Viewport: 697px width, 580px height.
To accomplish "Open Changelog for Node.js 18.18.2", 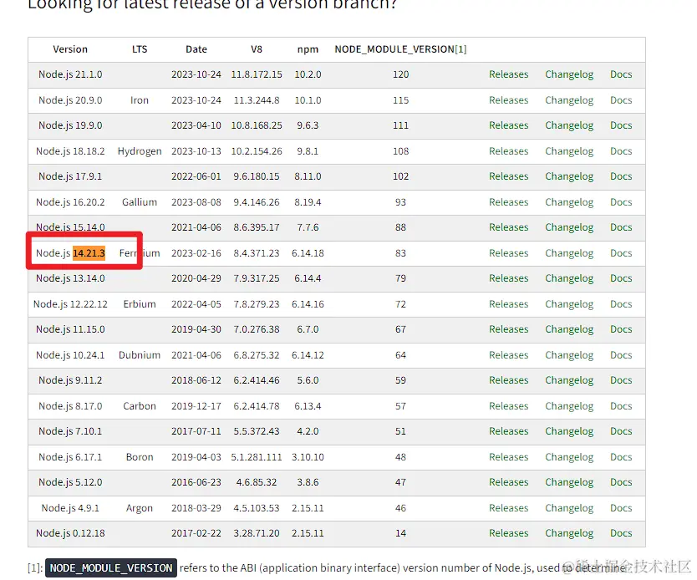I will pos(569,151).
